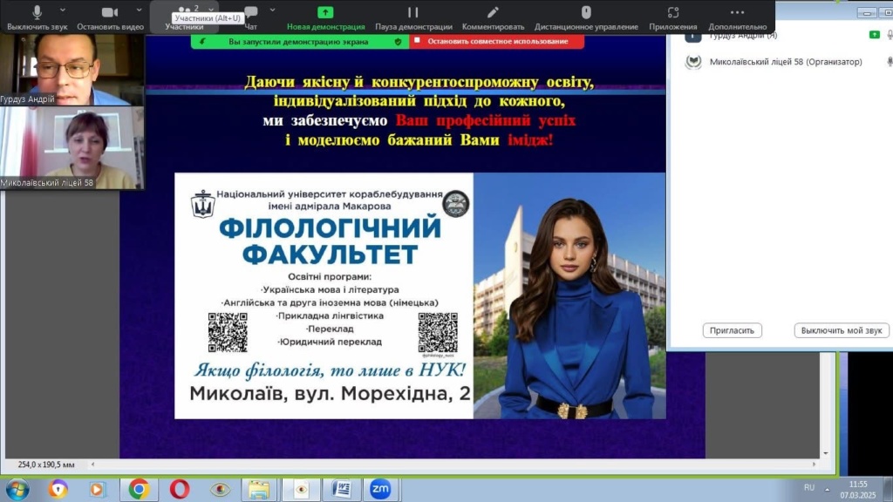Click right QR code on slide

[438, 332]
